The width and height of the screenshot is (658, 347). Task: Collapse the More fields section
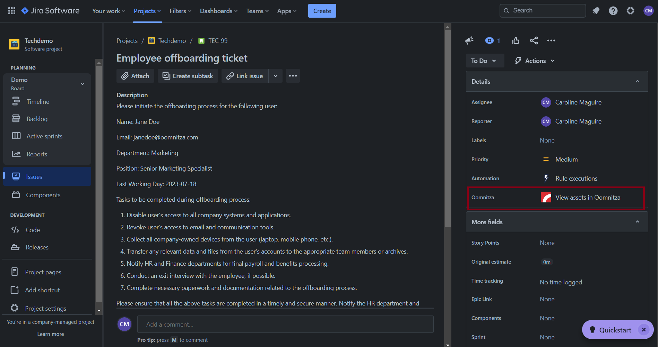637,222
